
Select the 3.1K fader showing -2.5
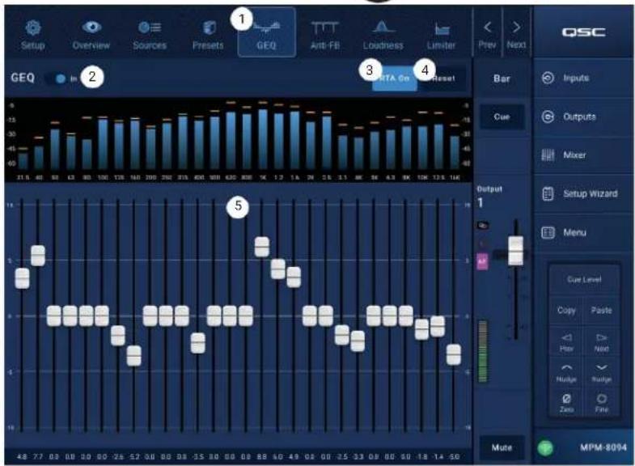342,335
